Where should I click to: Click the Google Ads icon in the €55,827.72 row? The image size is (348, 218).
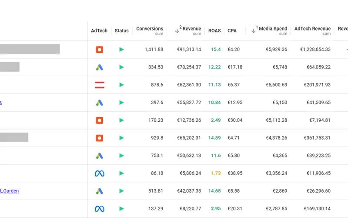pyautogui.click(x=100, y=103)
